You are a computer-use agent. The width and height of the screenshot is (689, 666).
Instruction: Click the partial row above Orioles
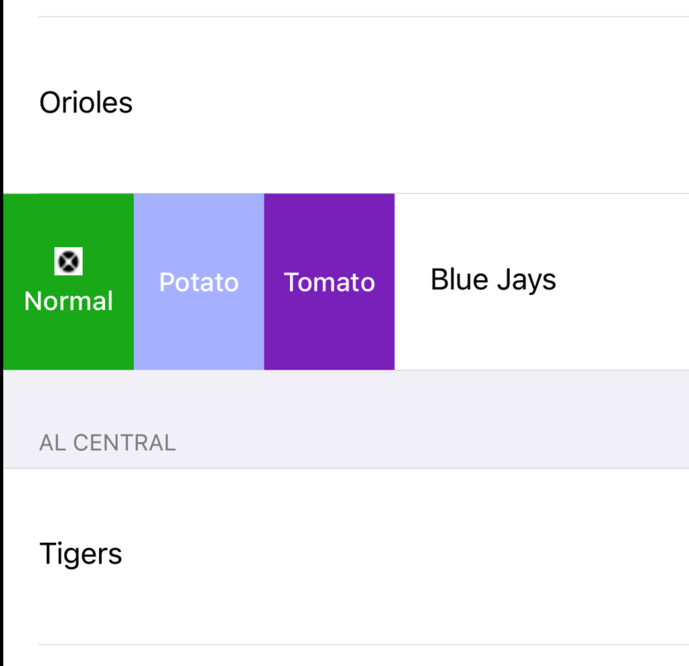[346, 8]
